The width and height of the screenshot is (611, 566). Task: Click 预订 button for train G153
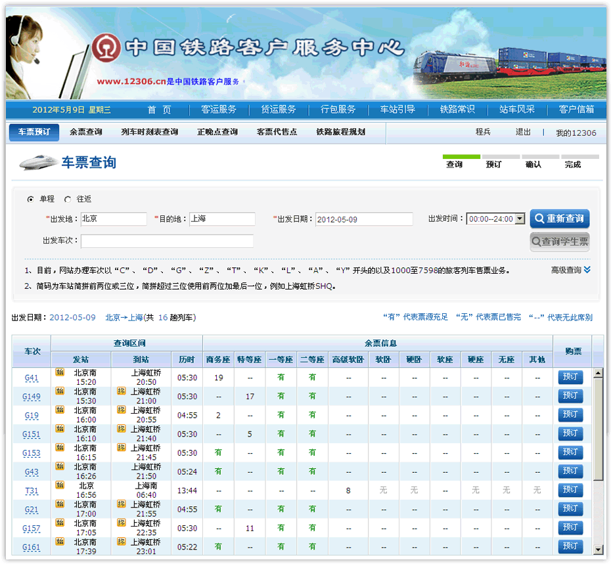[x=570, y=452]
